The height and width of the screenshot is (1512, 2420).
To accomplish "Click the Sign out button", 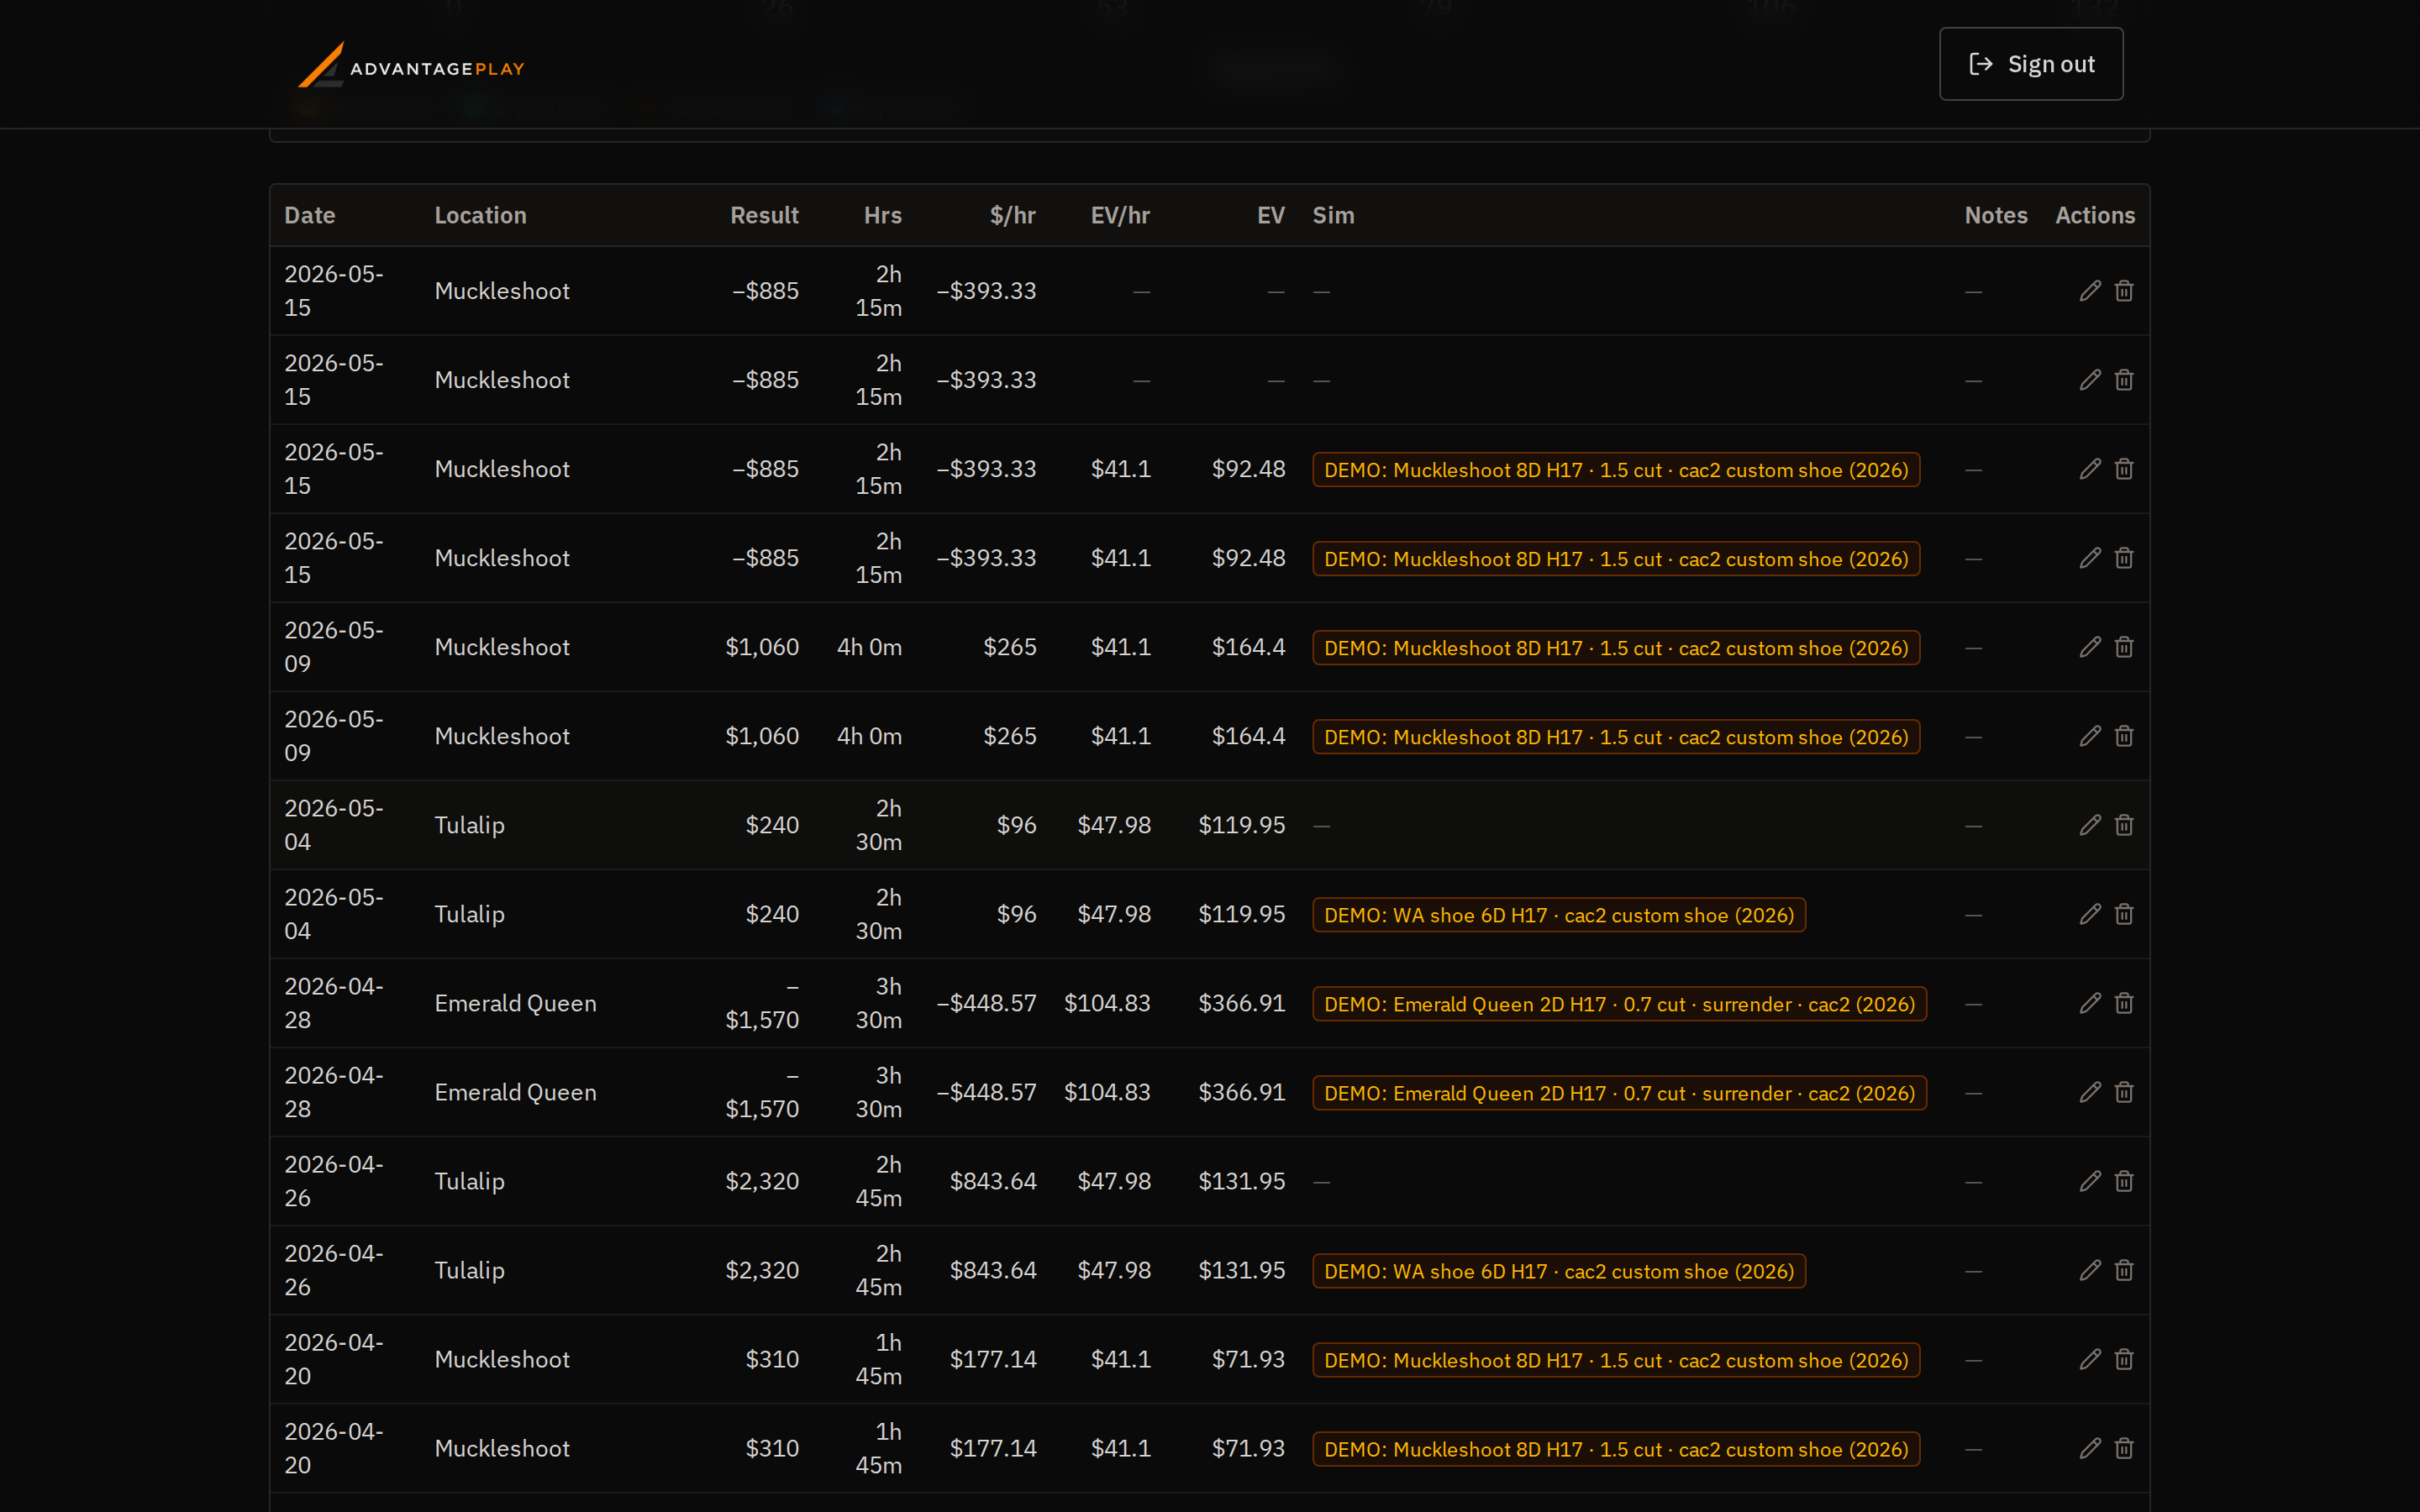I will (x=2031, y=64).
